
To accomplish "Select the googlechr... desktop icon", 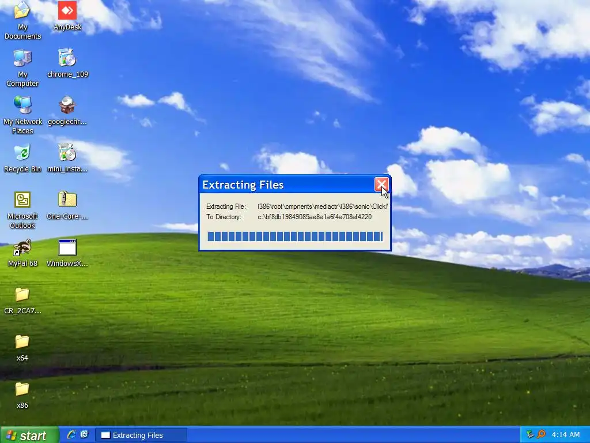I will 67,110.
